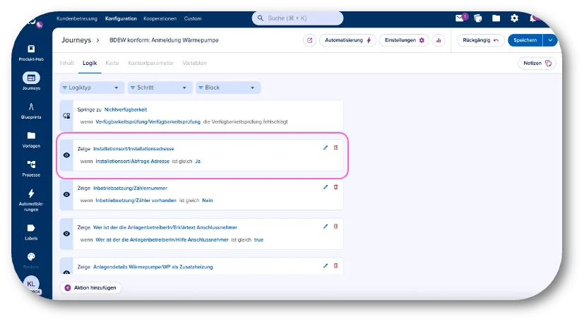This screenshot has height=322, width=584.
Task: Click the condition value Nein
Action: point(208,201)
